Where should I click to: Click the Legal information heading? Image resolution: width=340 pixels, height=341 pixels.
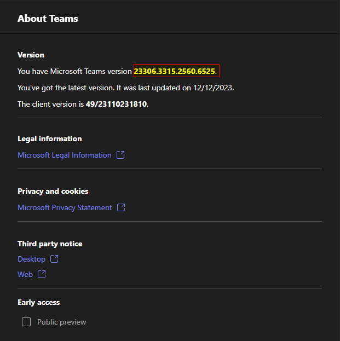(49, 138)
